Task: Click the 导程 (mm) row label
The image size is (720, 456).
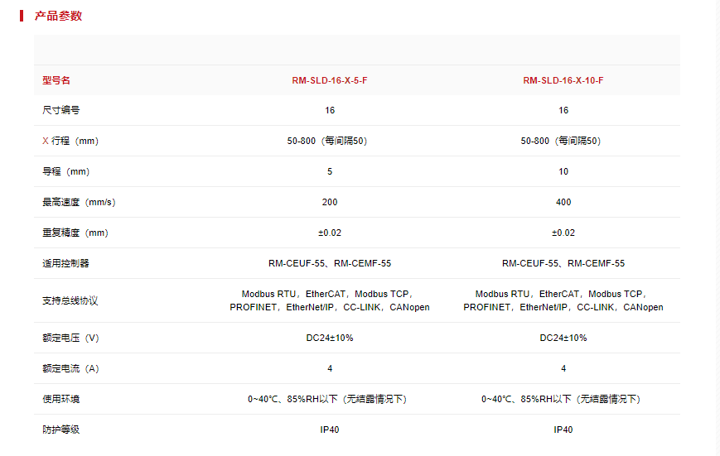Action: point(65,171)
